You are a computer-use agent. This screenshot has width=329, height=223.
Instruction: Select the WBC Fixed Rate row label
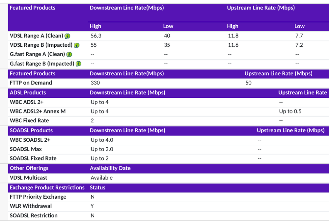click(x=29, y=120)
